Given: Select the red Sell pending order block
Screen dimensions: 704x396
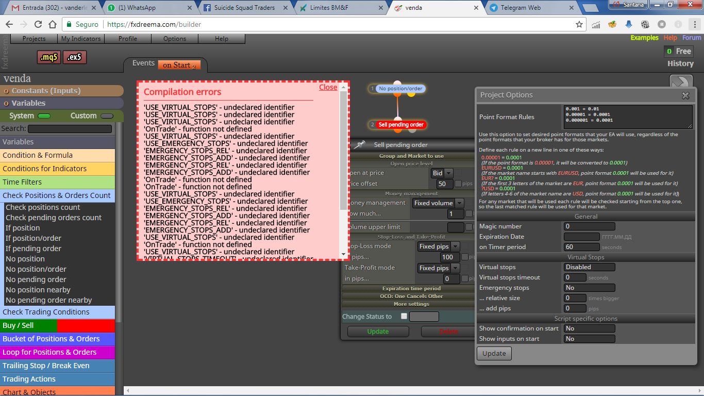Looking at the screenshot, I should point(400,125).
